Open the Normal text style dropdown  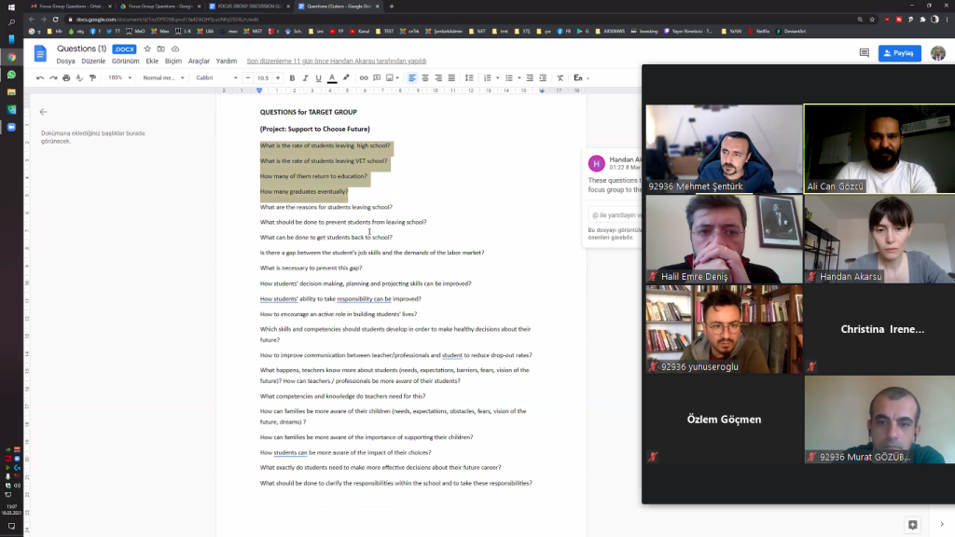tap(163, 78)
